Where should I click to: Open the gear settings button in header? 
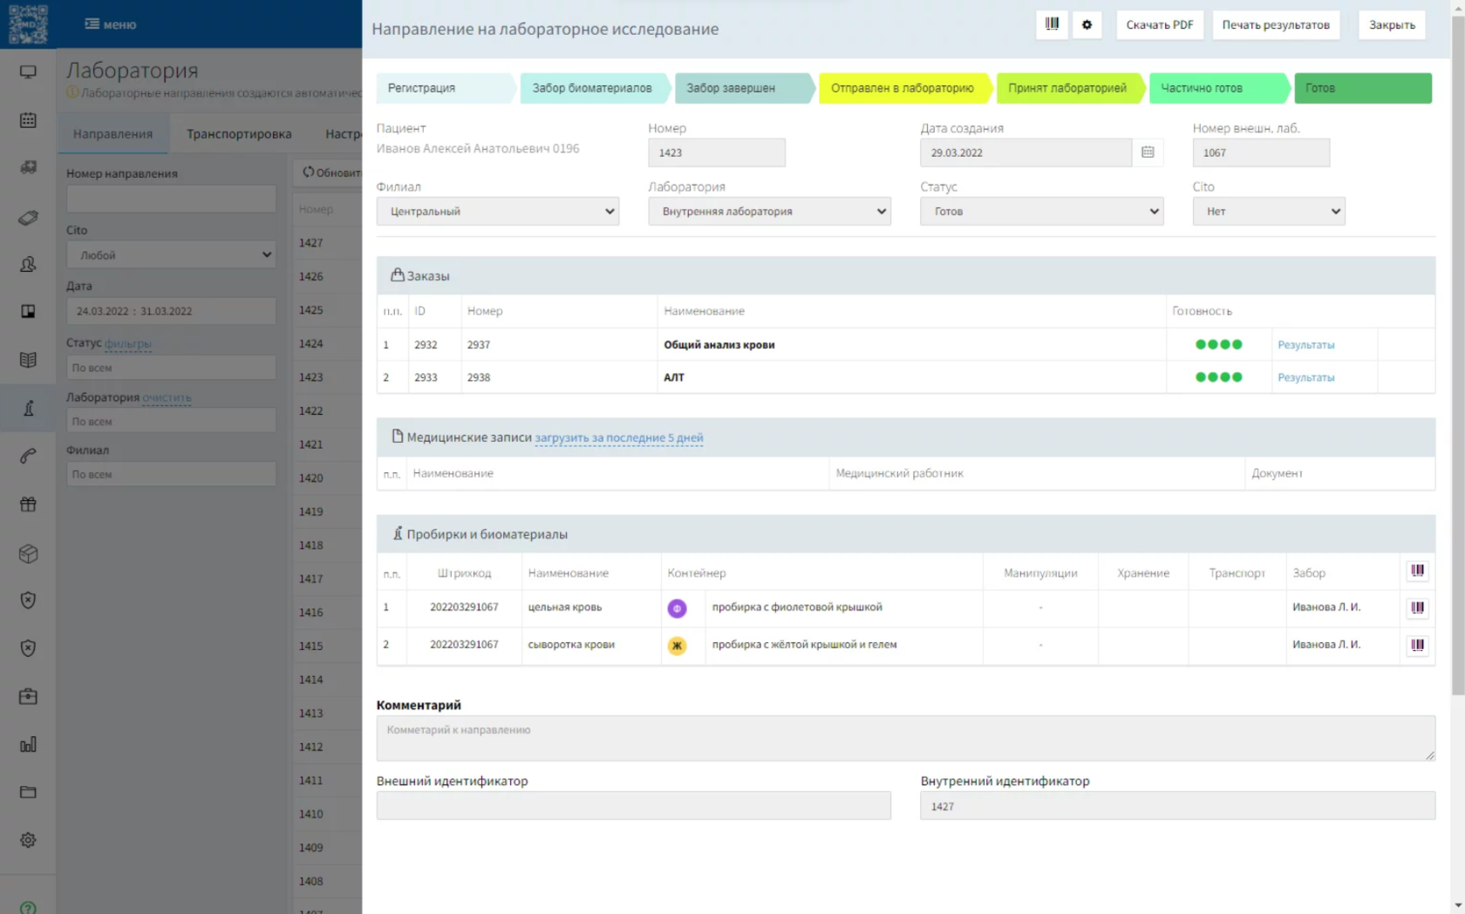[x=1087, y=24]
